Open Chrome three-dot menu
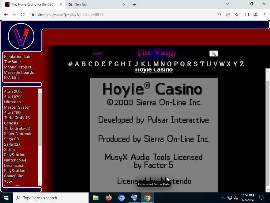Screen dimensions: 270x203 pyautogui.click(x=264, y=15)
